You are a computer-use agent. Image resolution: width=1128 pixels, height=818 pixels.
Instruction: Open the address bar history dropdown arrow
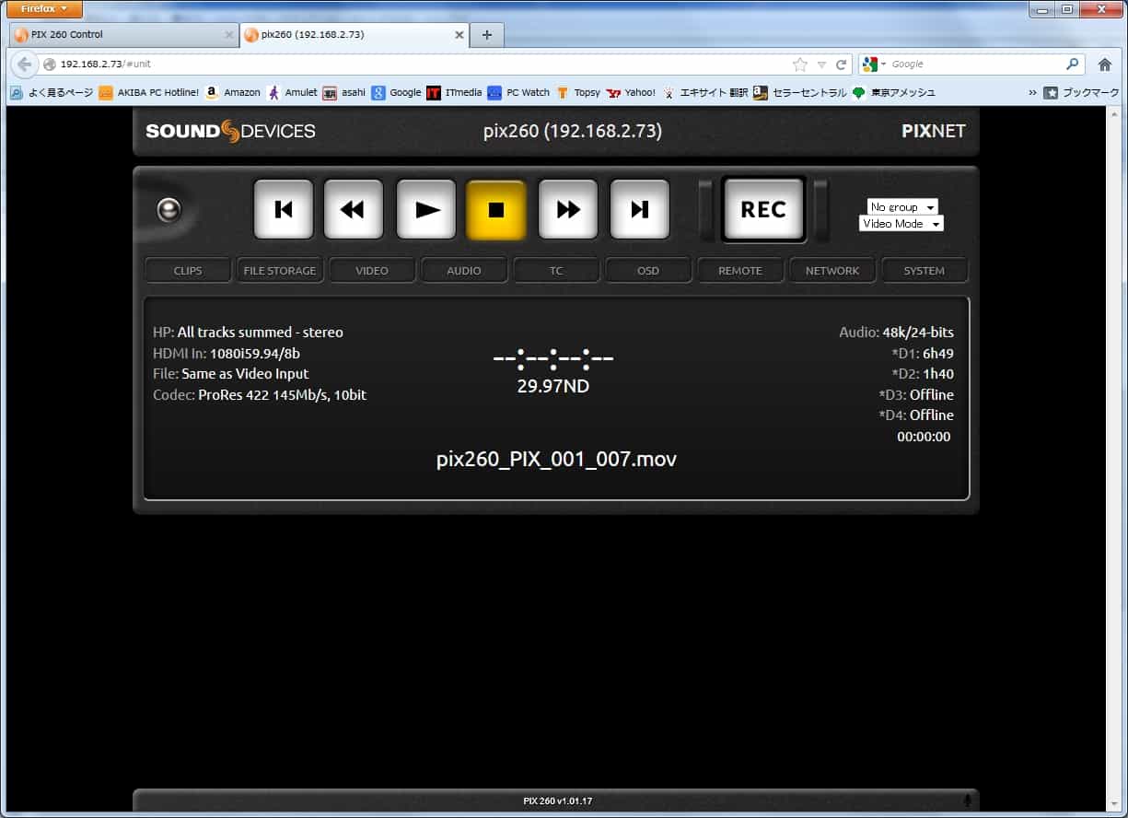(821, 64)
